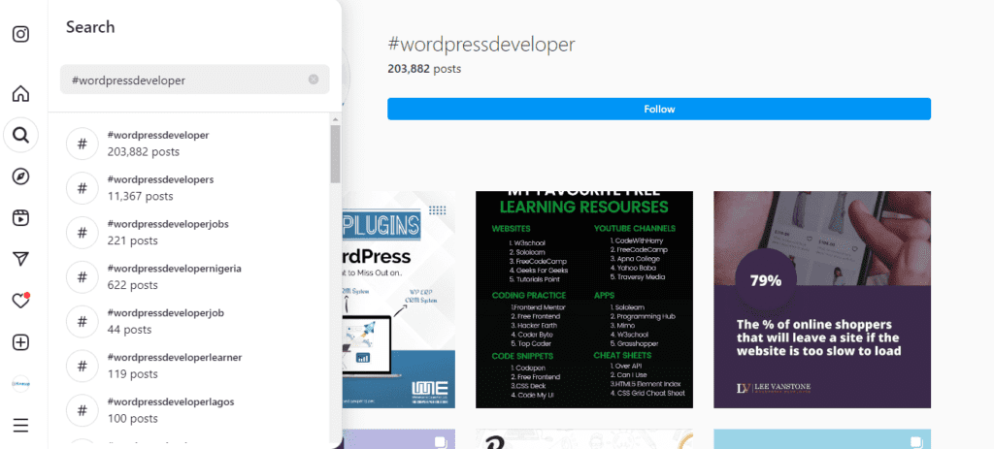Open Messages paper plane icon
The height and width of the screenshot is (449, 994).
(20, 259)
